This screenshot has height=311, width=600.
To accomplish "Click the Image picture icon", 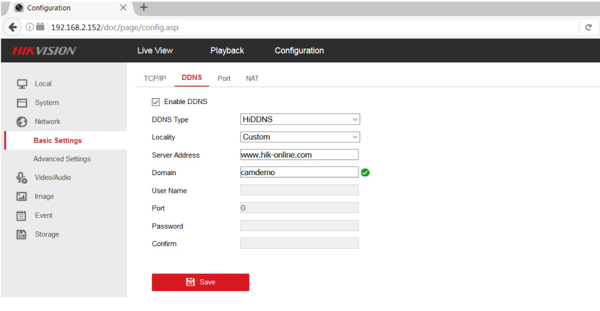I will tap(22, 197).
